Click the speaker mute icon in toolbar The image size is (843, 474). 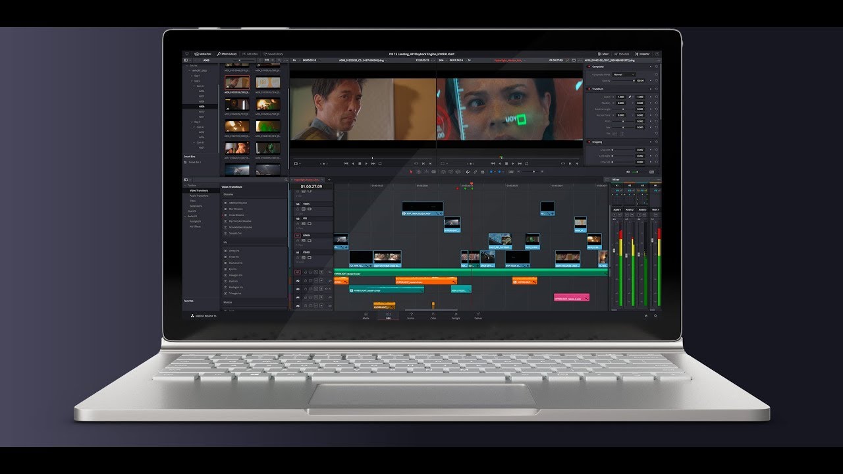[628, 172]
